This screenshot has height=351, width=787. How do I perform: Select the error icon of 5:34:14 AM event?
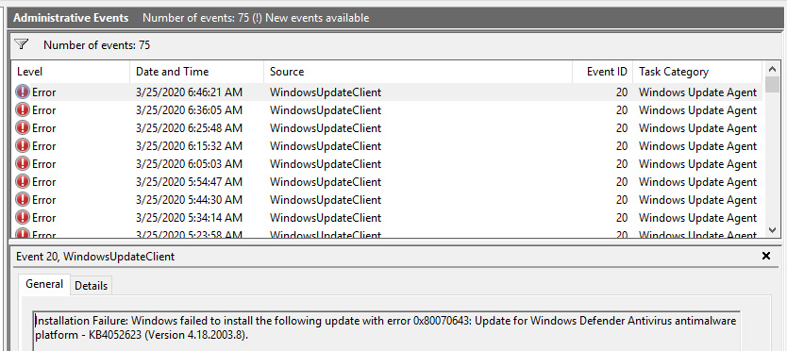click(x=23, y=218)
